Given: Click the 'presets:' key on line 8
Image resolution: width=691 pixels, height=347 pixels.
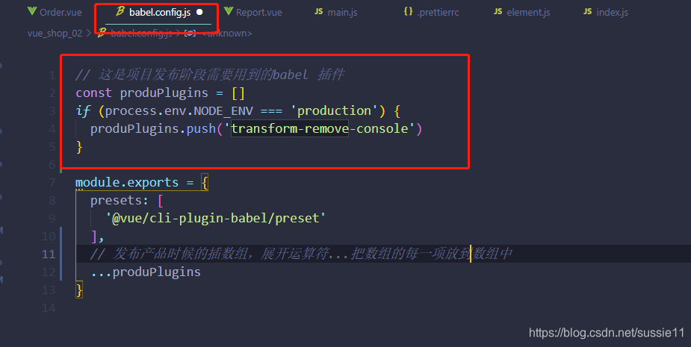Looking at the screenshot, I should coord(120,201).
